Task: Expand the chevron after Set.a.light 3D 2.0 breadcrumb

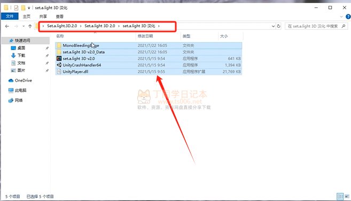Action: point(119,26)
